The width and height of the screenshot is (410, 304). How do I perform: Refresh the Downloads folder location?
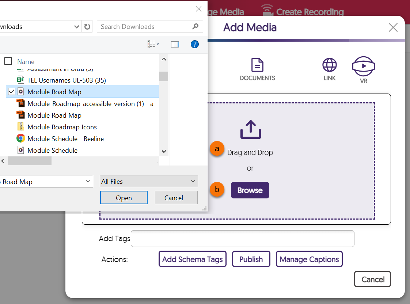87,27
